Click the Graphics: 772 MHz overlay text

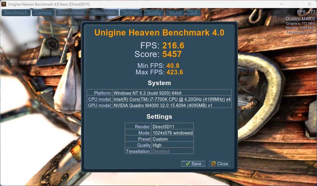[x=301, y=24]
